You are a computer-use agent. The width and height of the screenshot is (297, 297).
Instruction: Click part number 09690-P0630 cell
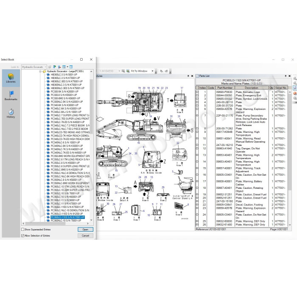click(224, 92)
